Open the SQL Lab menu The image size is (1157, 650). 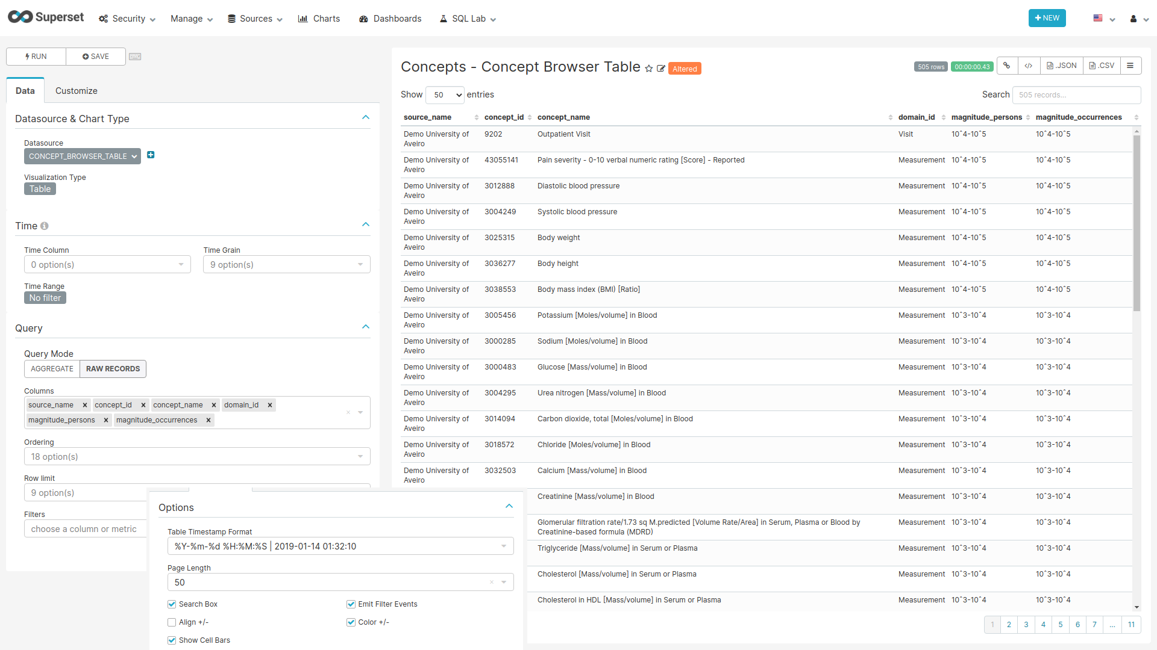click(x=468, y=19)
